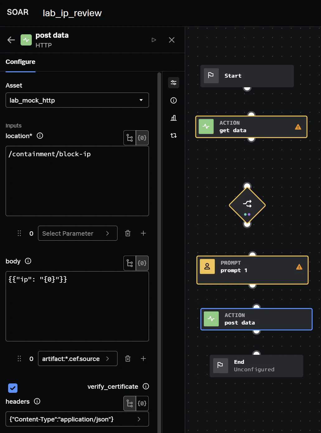This screenshot has width=321, height=433.
Task: Select the get data action node
Action: coord(251,127)
